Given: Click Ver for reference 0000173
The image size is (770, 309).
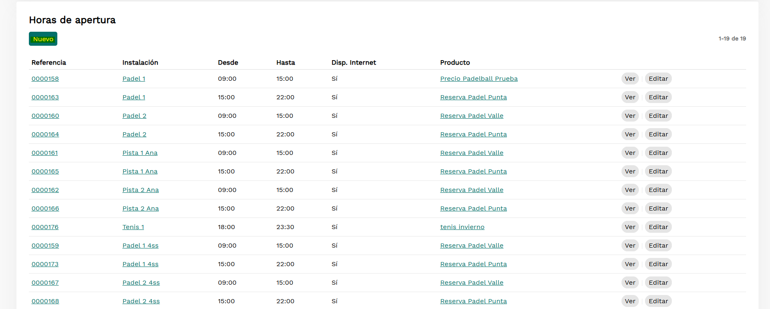Looking at the screenshot, I should pyautogui.click(x=629, y=264).
